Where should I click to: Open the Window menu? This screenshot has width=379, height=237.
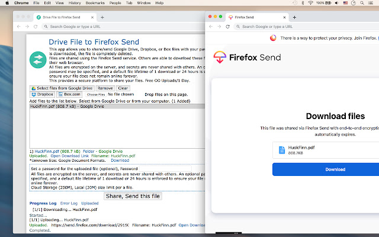(x=144, y=3)
